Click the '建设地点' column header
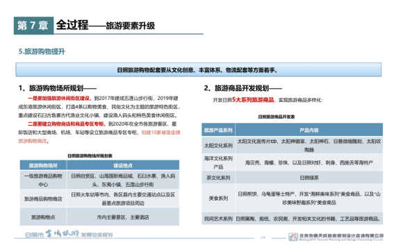The height and width of the screenshot is (250, 396). tap(123, 165)
